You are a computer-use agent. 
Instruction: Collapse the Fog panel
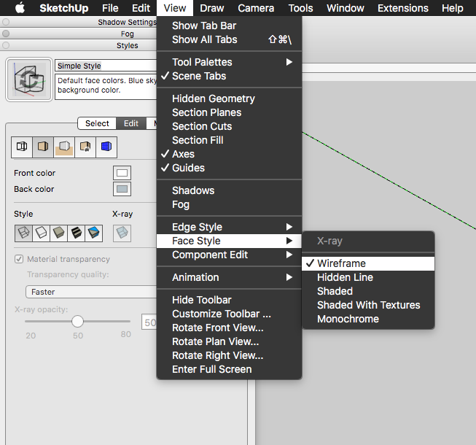click(x=6, y=34)
